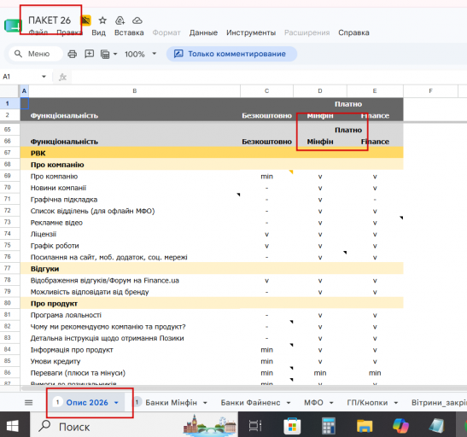Select column C header
Viewport: 467px width, 437px height.
click(x=266, y=90)
